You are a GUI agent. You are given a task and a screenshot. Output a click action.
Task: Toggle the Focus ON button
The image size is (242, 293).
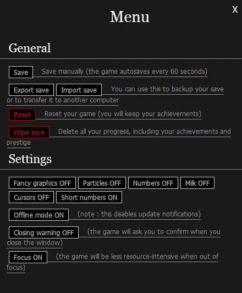[28, 257]
